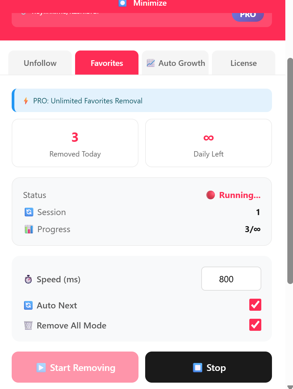Click the Speed (ms) input field
The height and width of the screenshot is (389, 293).
231,279
